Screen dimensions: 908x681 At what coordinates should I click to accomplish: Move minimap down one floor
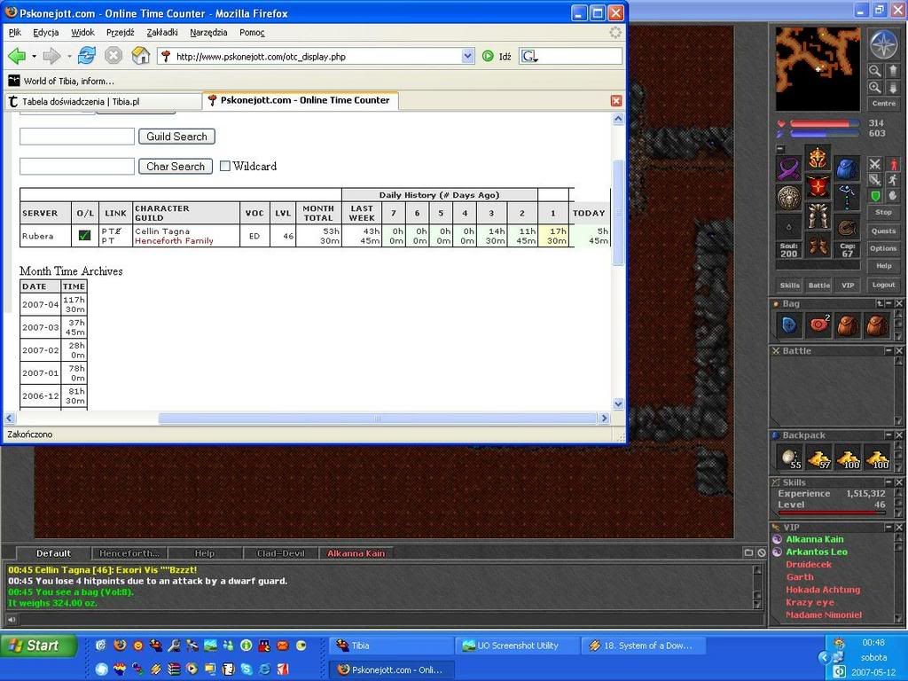click(x=892, y=88)
